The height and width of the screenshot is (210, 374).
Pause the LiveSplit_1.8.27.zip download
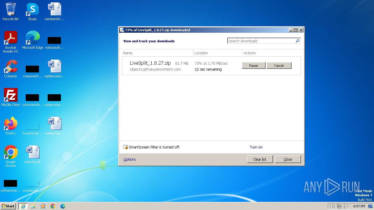(x=254, y=66)
